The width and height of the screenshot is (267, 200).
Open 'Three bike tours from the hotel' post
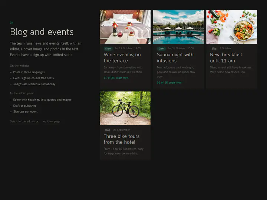click(121, 139)
